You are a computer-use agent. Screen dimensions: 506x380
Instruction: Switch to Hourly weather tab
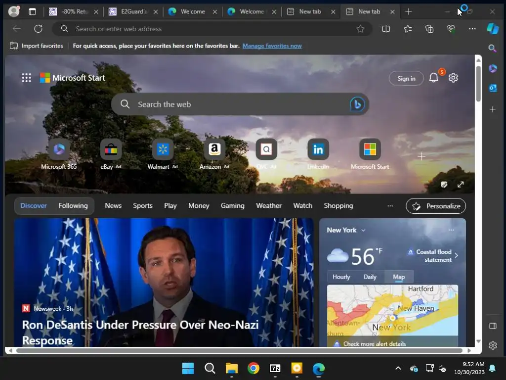(341, 277)
